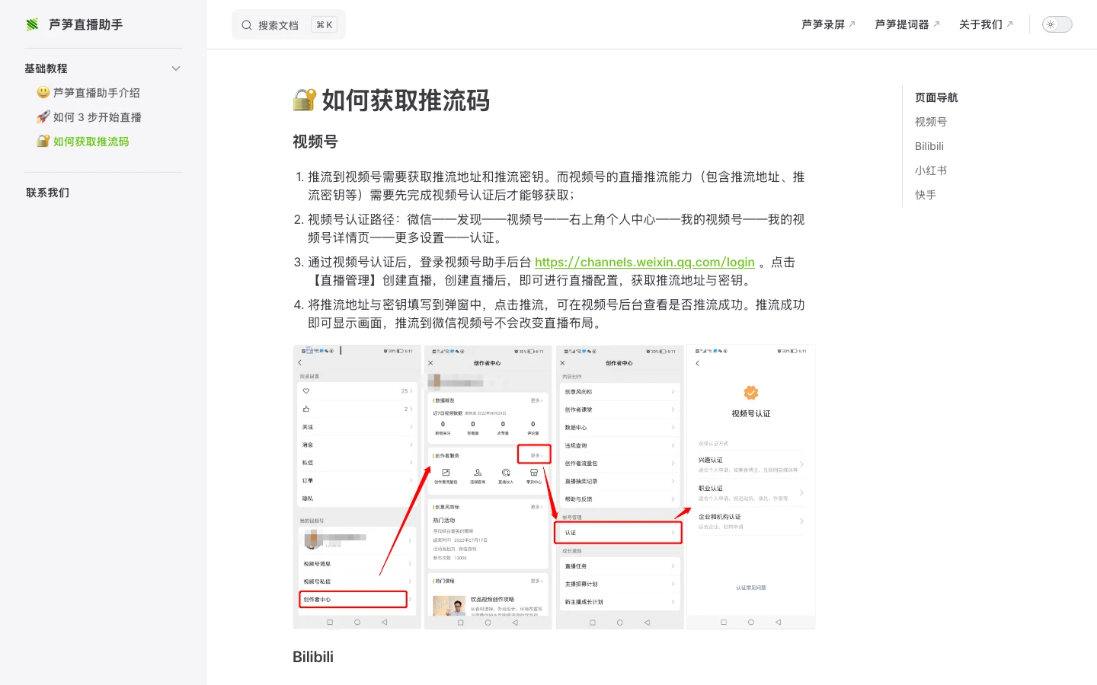The height and width of the screenshot is (685, 1097).
Task: Open the 搜索文档 search box
Action: pyautogui.click(x=289, y=24)
